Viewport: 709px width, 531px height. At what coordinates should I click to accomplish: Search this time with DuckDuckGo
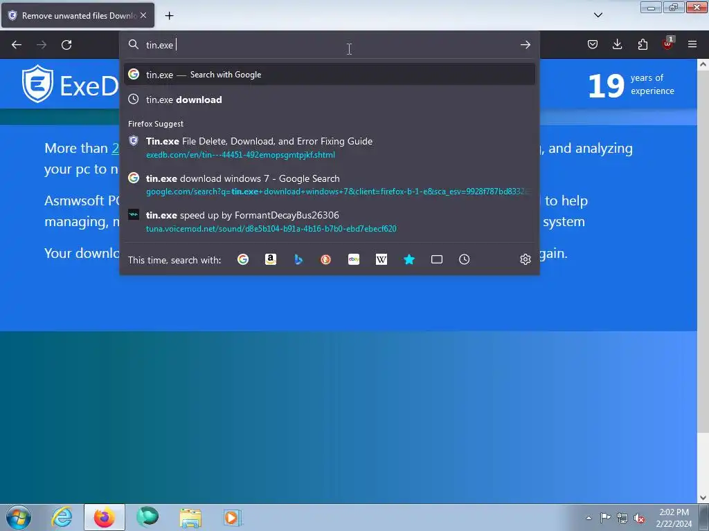click(x=325, y=259)
